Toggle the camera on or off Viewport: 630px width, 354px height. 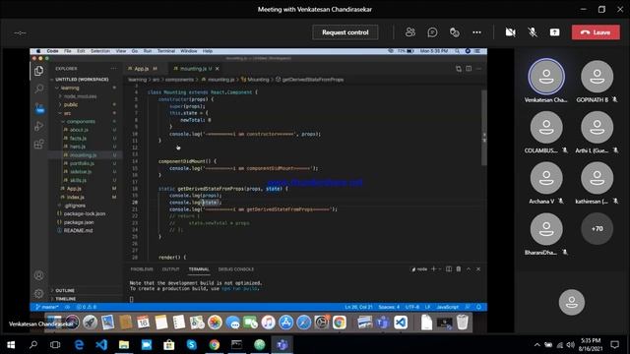tap(510, 32)
